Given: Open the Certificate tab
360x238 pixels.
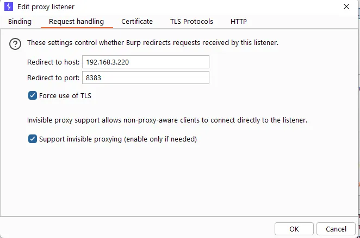Looking at the screenshot, I should click(137, 22).
